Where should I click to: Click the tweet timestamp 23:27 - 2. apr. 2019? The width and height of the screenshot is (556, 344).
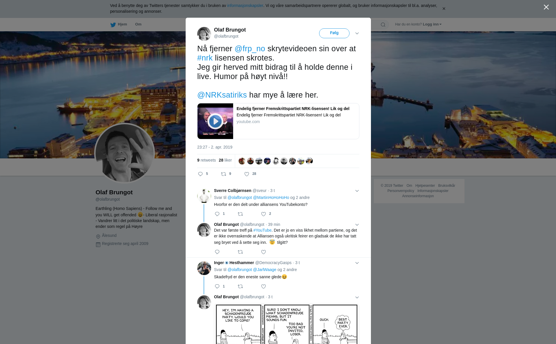(x=215, y=147)
